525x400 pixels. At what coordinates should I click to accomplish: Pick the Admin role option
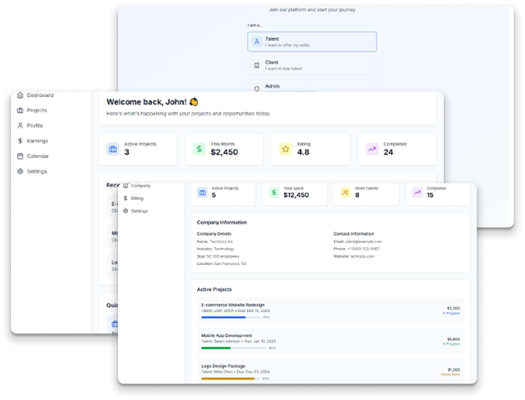pyautogui.click(x=312, y=87)
